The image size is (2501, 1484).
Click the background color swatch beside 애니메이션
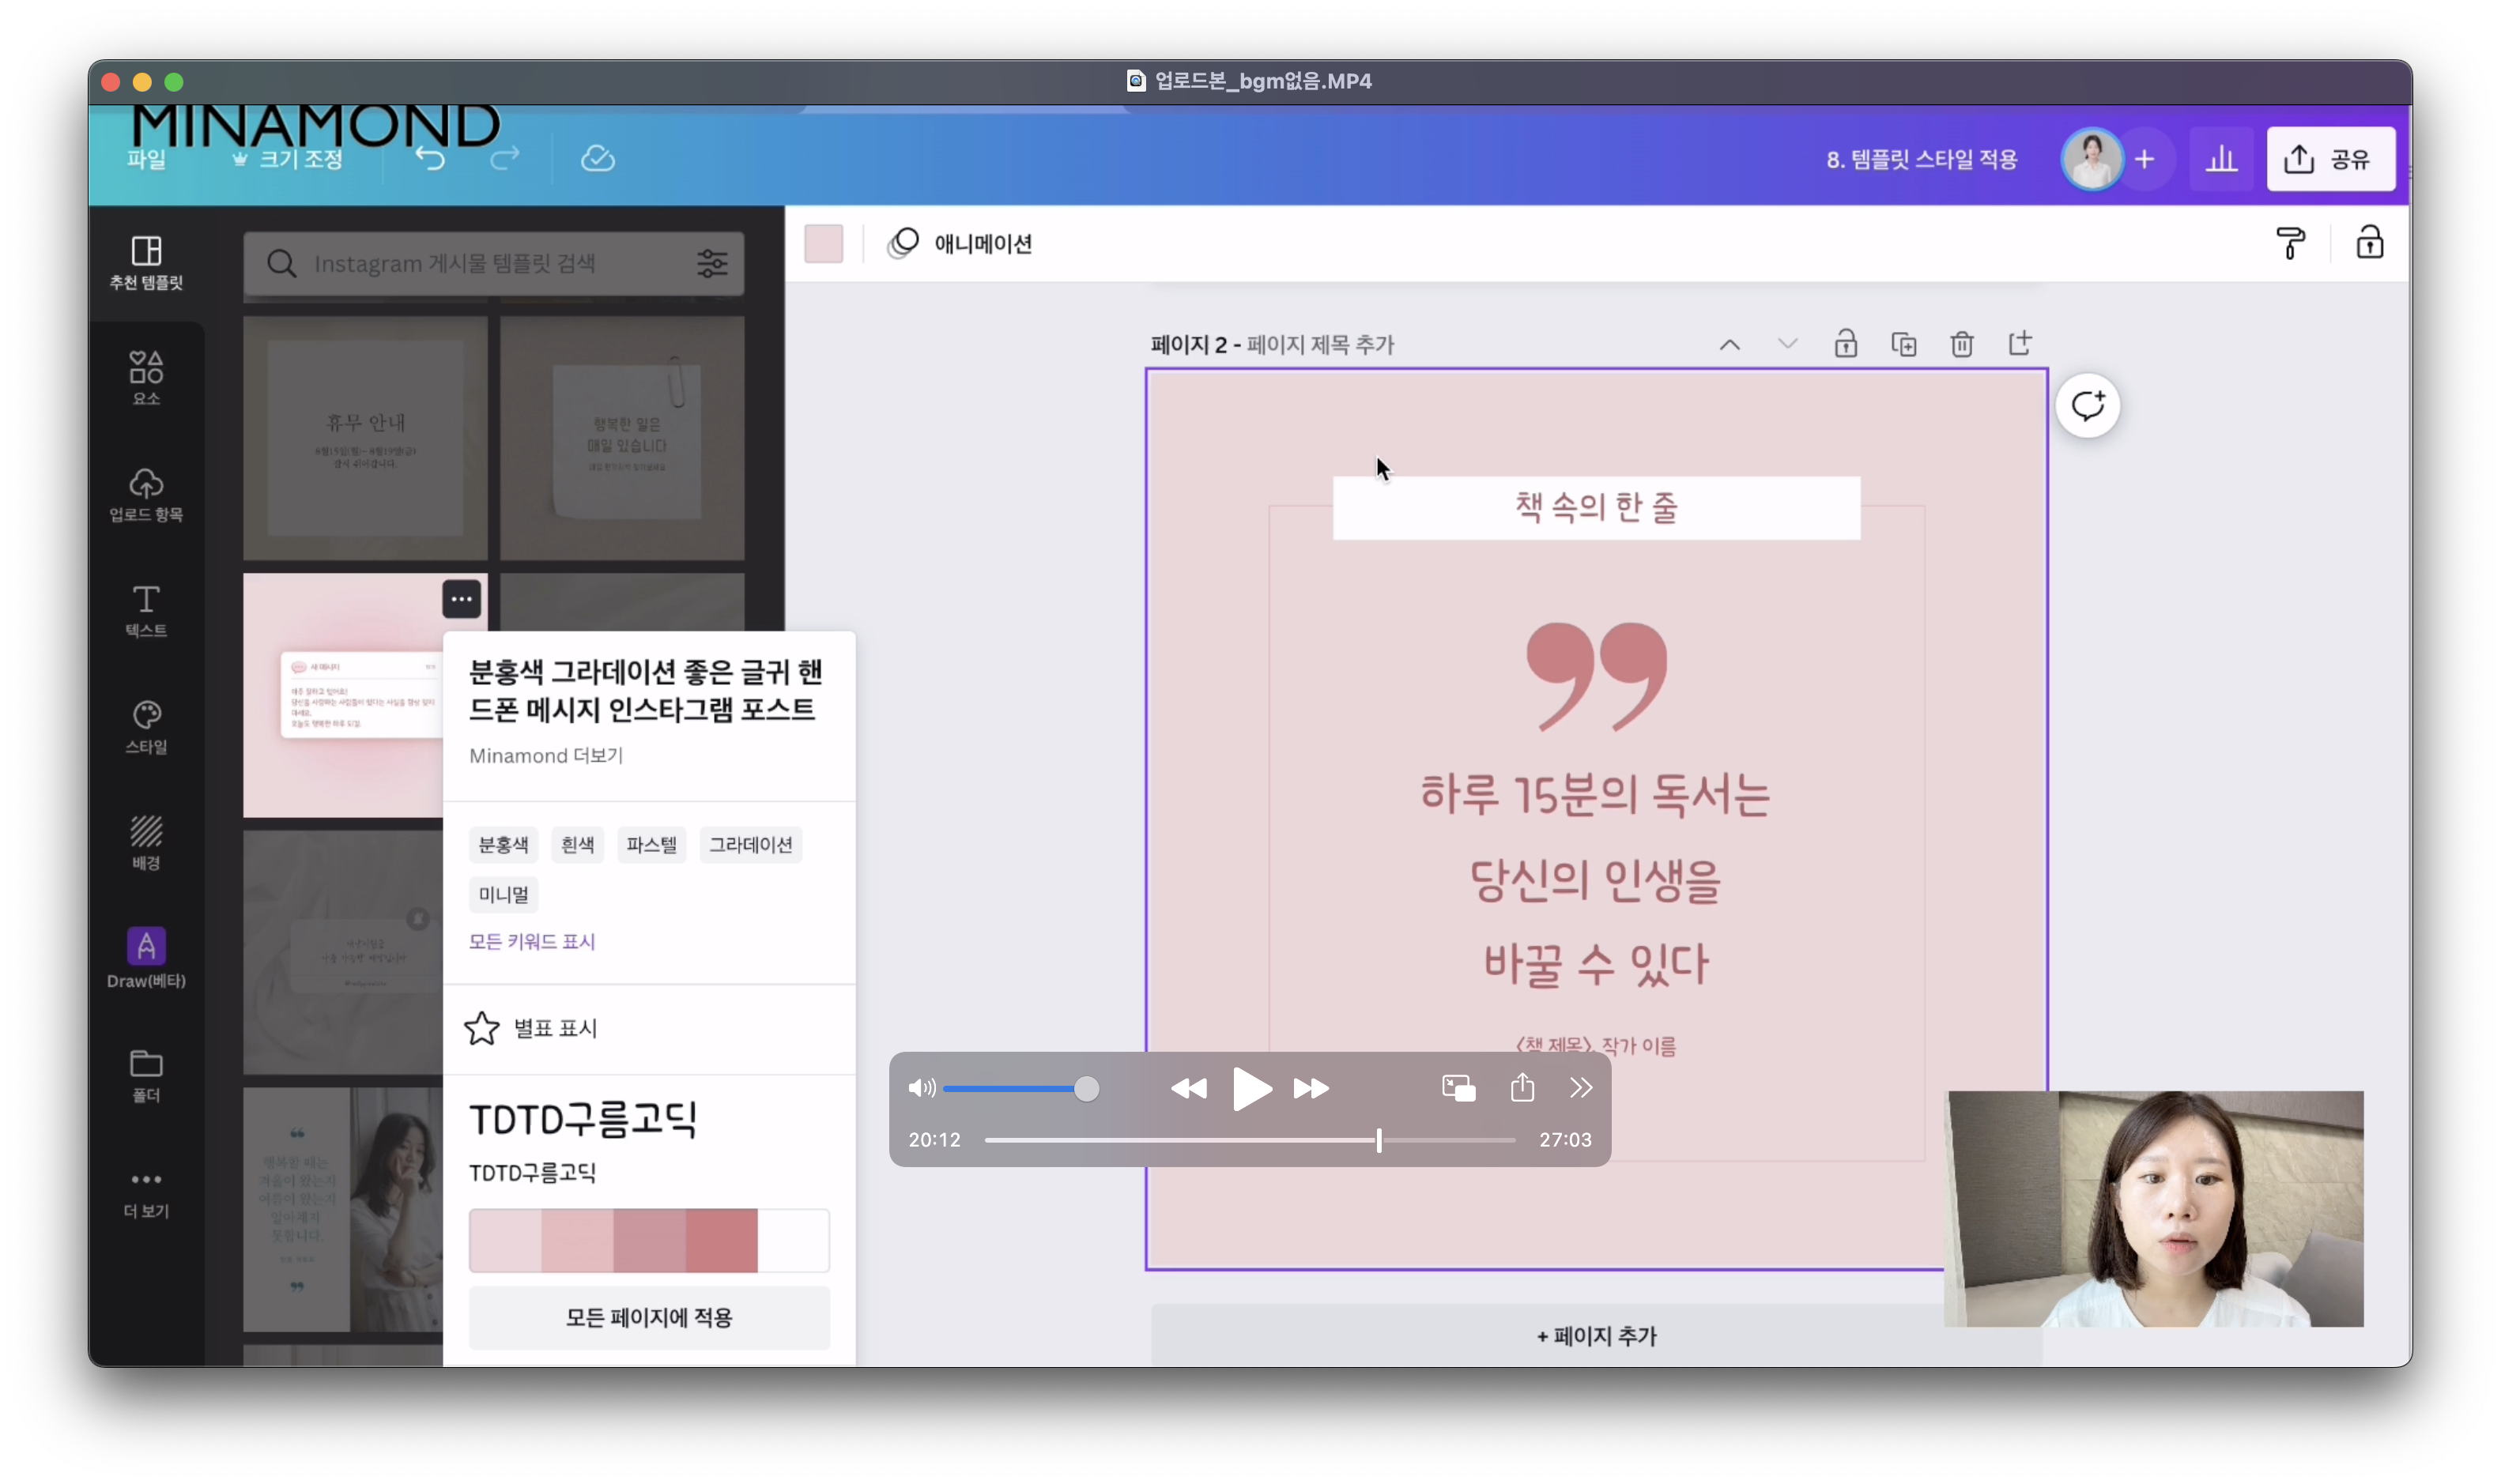click(823, 244)
